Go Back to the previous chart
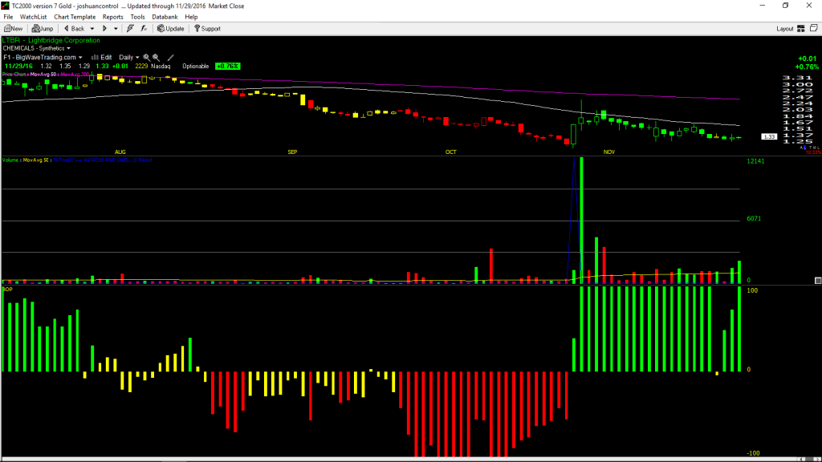This screenshot has width=822, height=462. [x=74, y=29]
